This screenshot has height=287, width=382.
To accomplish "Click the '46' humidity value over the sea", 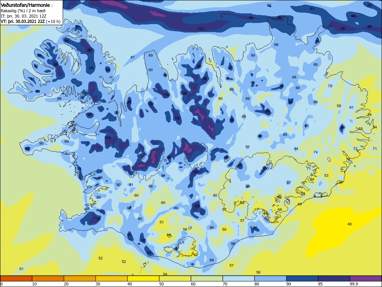I will point(350,224).
